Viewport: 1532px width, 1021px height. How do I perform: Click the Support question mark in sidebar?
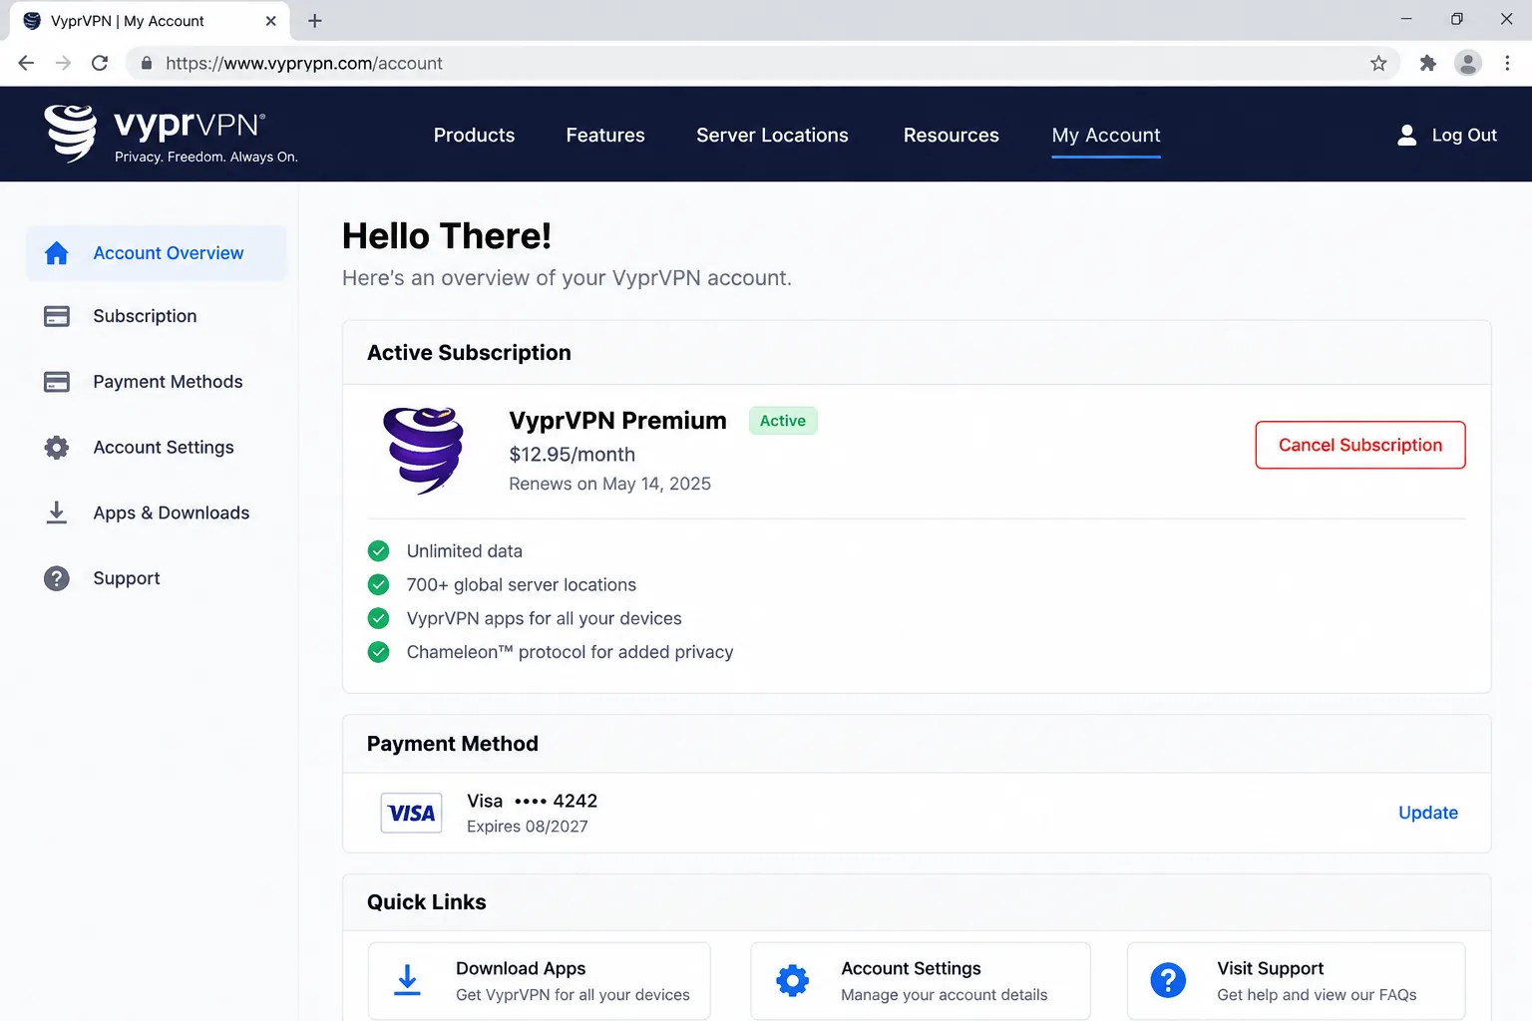pyautogui.click(x=57, y=578)
